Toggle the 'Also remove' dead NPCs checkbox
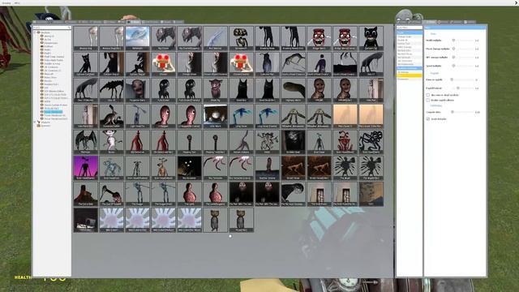The image size is (519, 292). coord(427,95)
